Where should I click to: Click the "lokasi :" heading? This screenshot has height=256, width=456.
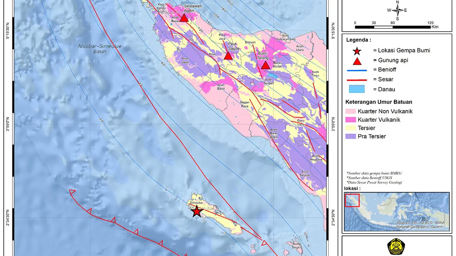[x=353, y=188]
